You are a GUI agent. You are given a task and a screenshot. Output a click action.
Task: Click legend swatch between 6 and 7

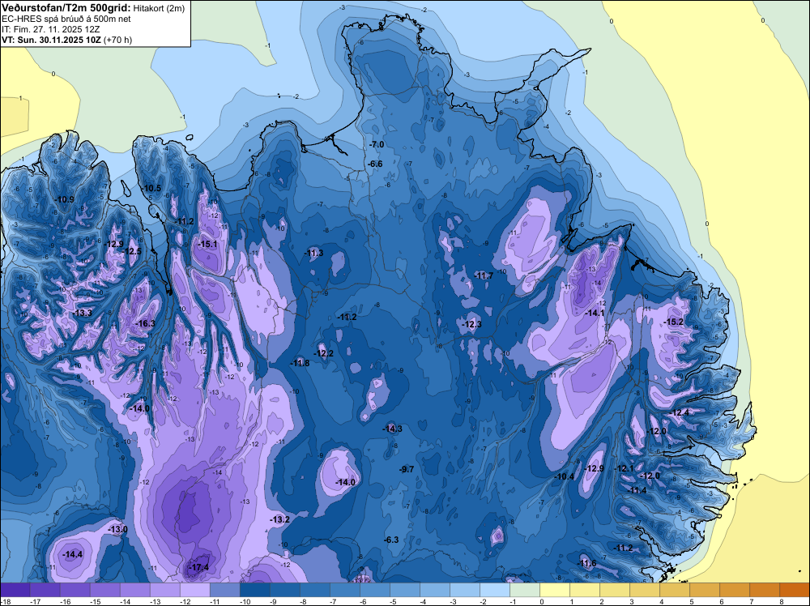pyautogui.click(x=734, y=590)
